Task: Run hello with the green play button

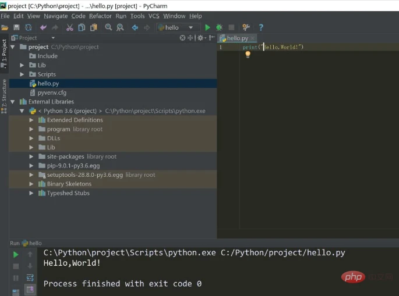Action: point(207,27)
